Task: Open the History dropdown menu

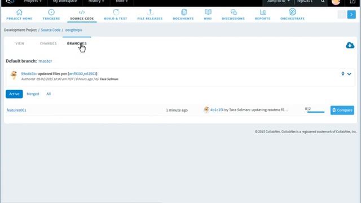Action: 96,1
